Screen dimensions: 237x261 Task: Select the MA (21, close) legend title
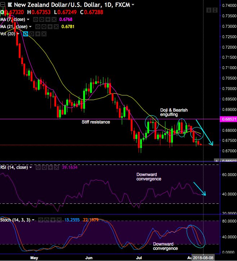14,27
